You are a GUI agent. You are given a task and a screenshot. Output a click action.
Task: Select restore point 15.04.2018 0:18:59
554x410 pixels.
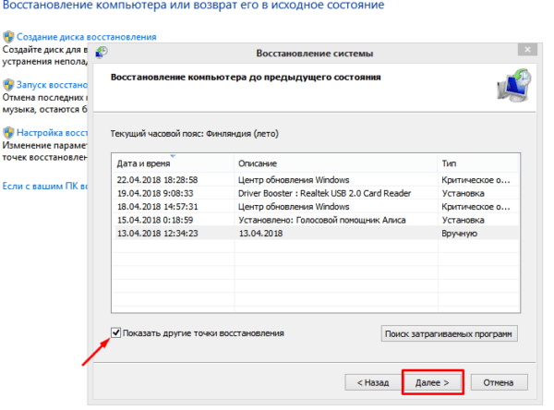click(x=316, y=220)
